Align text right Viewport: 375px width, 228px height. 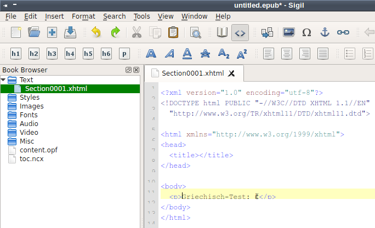(305, 54)
